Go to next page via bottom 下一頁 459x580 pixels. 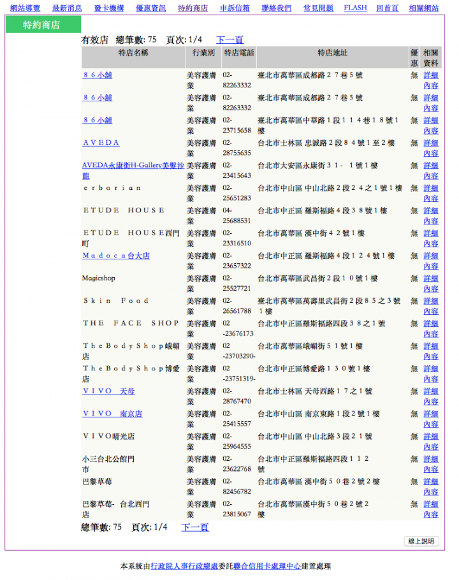click(195, 527)
